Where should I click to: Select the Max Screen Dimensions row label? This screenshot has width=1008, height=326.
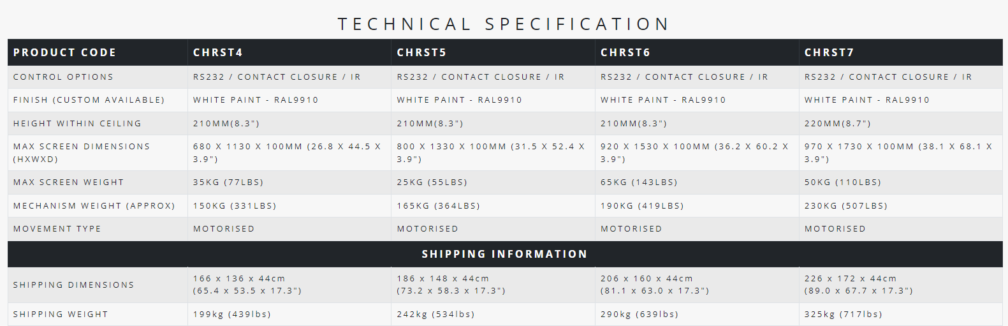[82, 152]
